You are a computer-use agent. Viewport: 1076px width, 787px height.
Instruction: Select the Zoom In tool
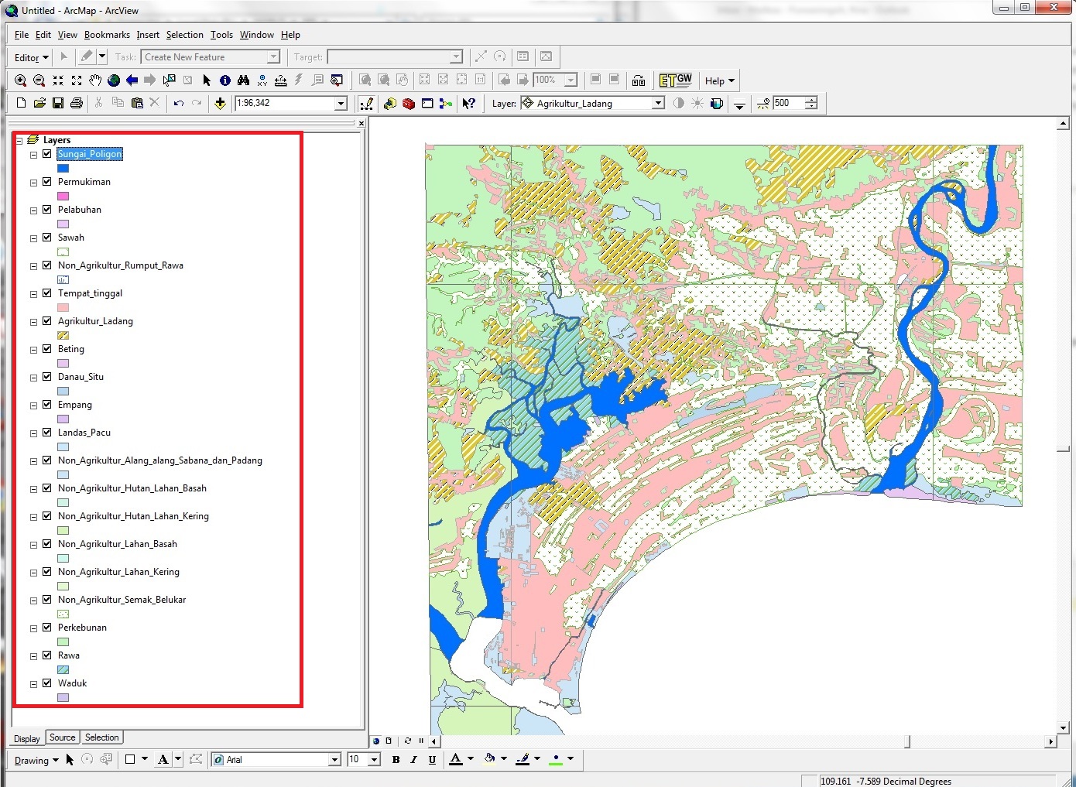(x=21, y=80)
